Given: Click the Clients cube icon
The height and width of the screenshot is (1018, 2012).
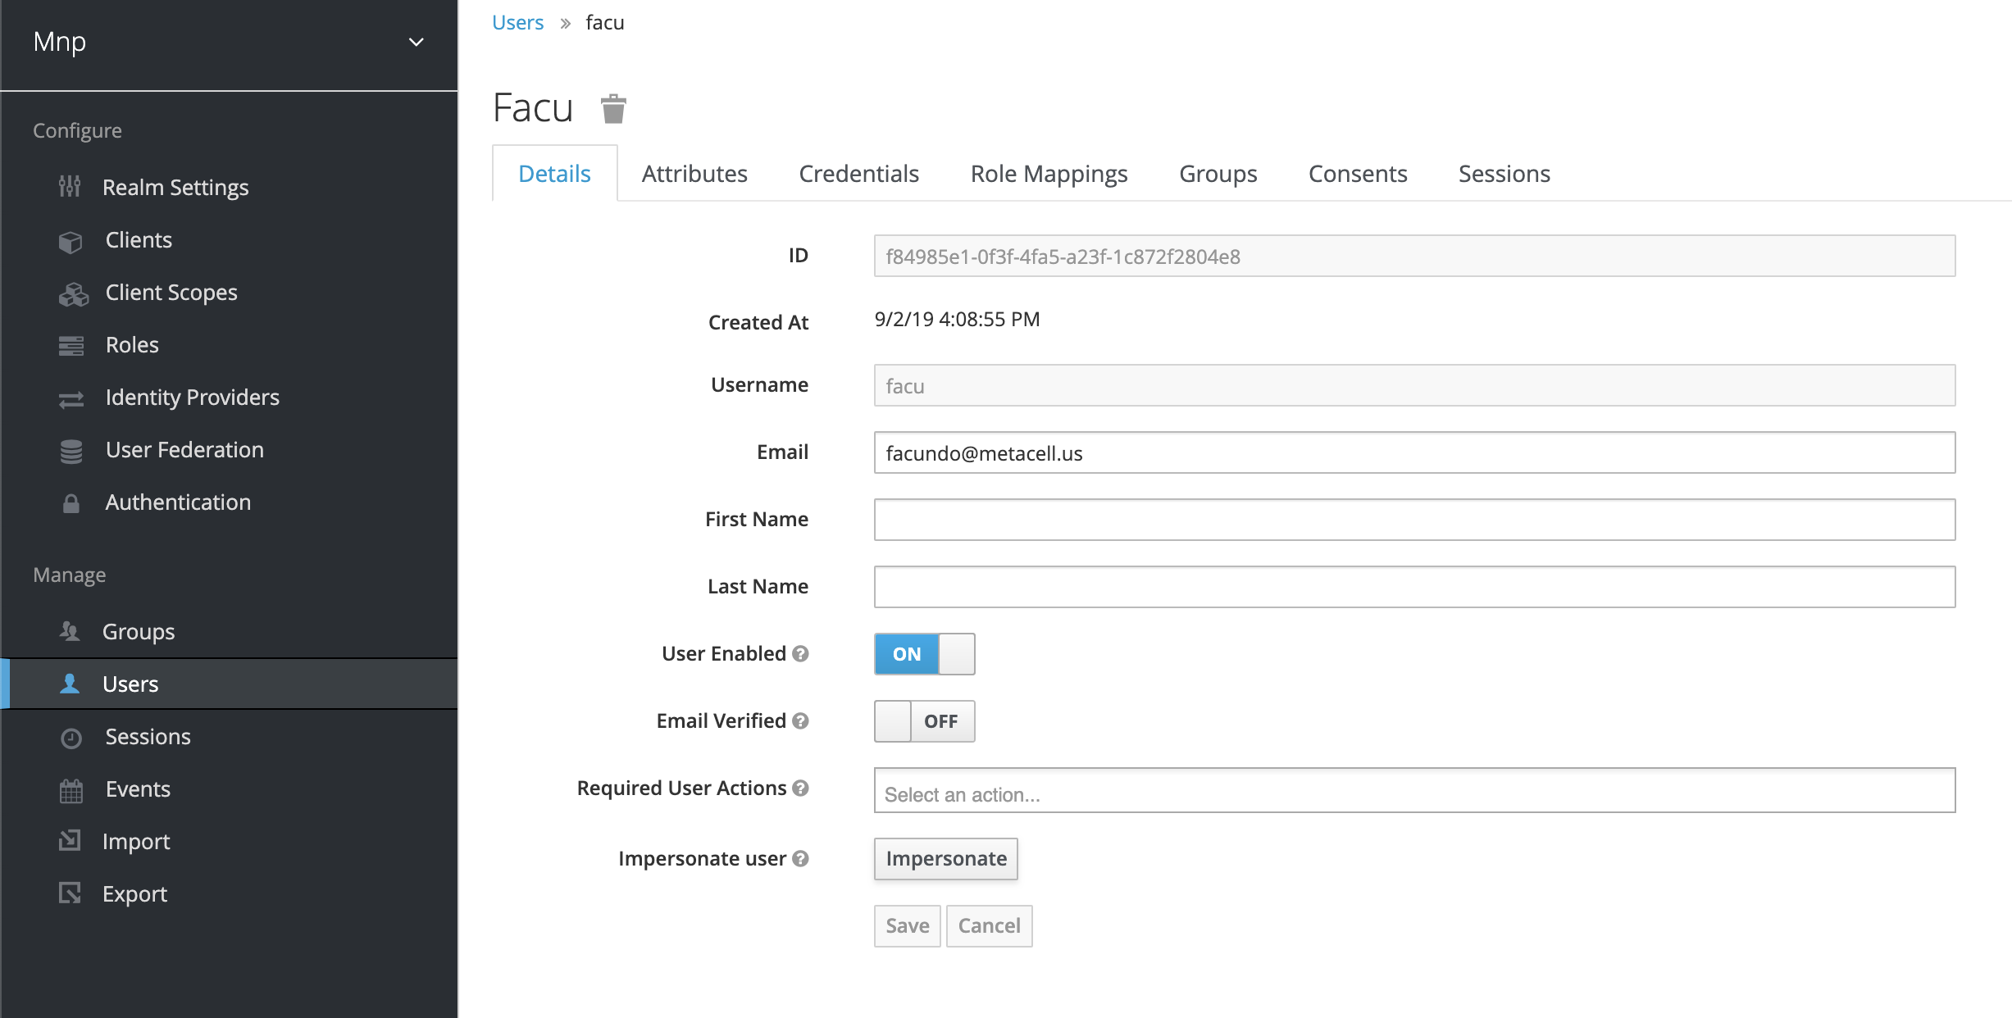Looking at the screenshot, I should point(71,241).
